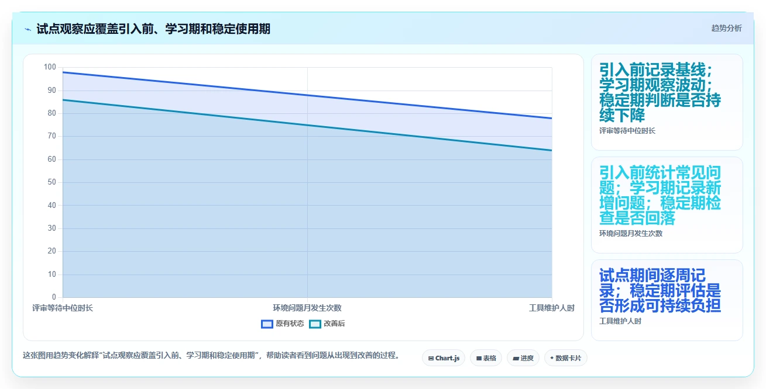766x389 pixels.
Task: Click the y-axis value 0
Action: click(54, 297)
